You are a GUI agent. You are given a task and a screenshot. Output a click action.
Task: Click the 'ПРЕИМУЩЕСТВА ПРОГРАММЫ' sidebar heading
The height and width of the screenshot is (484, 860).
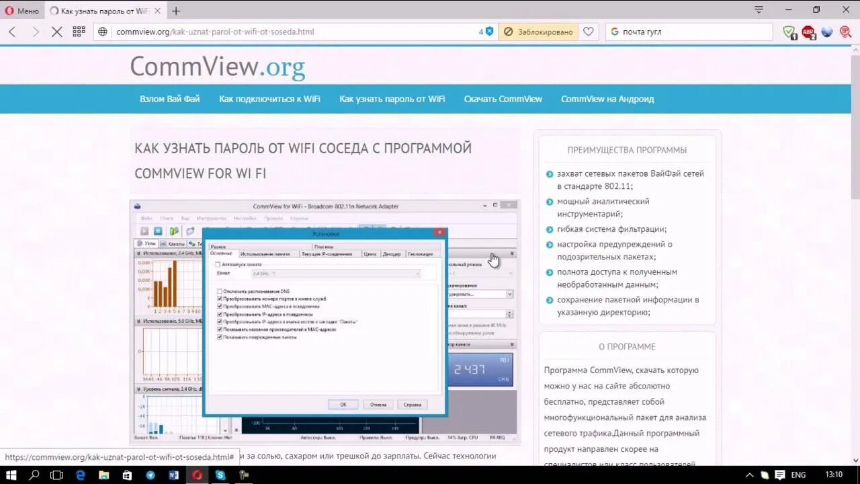pyautogui.click(x=627, y=150)
